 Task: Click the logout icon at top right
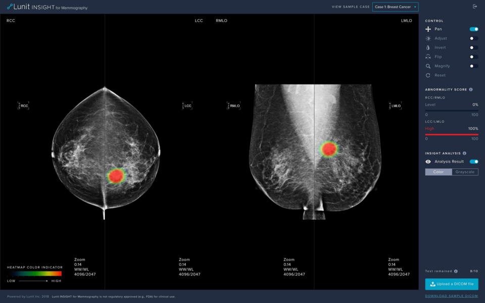click(x=474, y=7)
